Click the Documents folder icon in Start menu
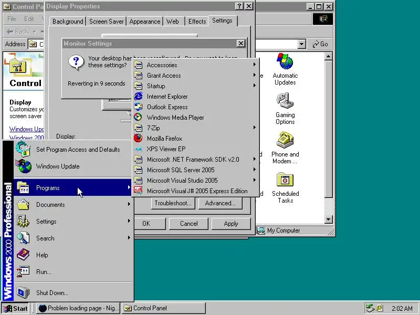 23,205
